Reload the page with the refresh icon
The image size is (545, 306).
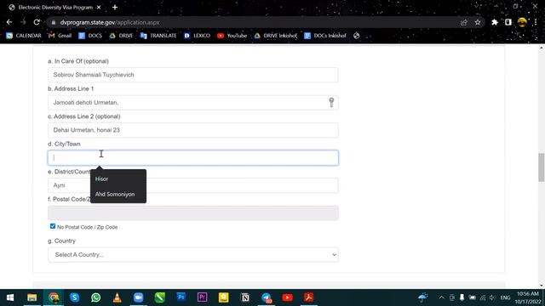pos(37,22)
